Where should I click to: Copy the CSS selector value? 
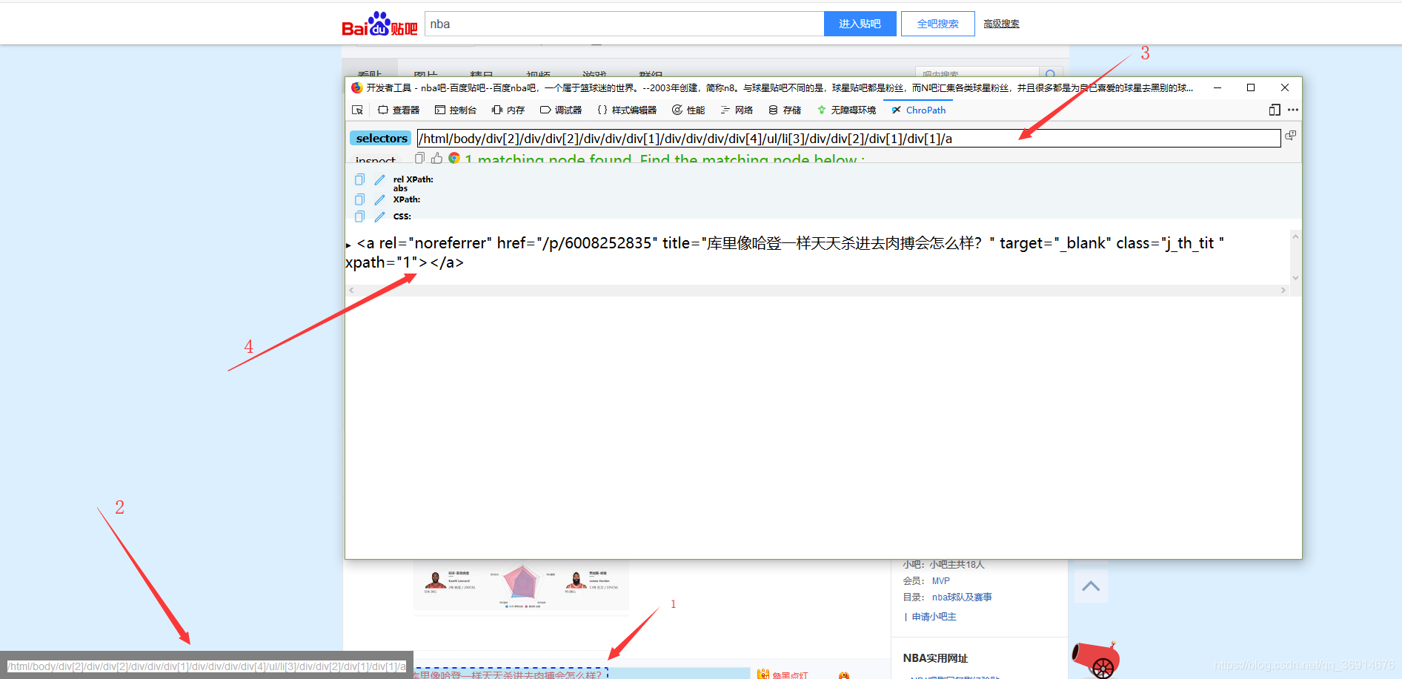click(x=359, y=216)
